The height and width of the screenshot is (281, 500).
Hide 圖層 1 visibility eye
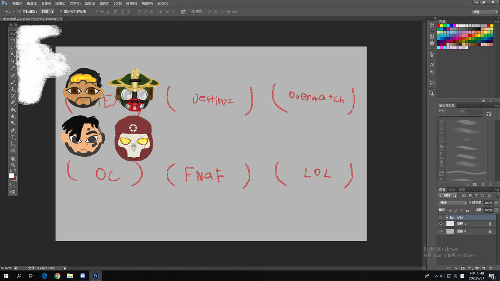441,224
